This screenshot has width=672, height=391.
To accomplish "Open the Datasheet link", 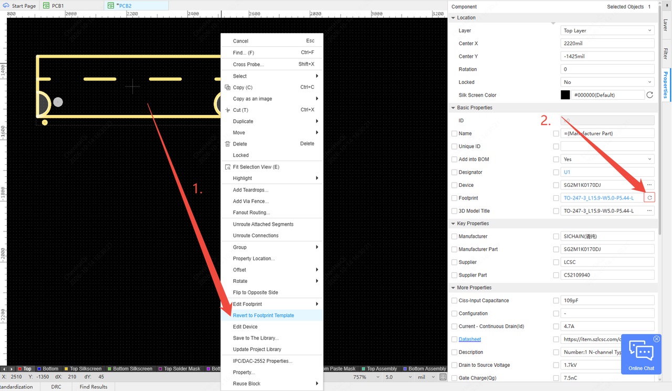I will pos(469,339).
